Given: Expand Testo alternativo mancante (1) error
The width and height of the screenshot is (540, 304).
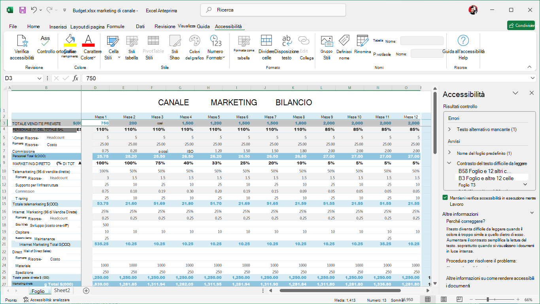Looking at the screenshot, I should pyautogui.click(x=449, y=129).
